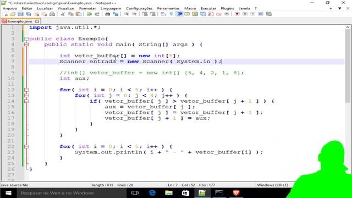Screen dimensions: 352x198
Task: Toggle file monitoring eye icon
Action: [x=227, y=14]
